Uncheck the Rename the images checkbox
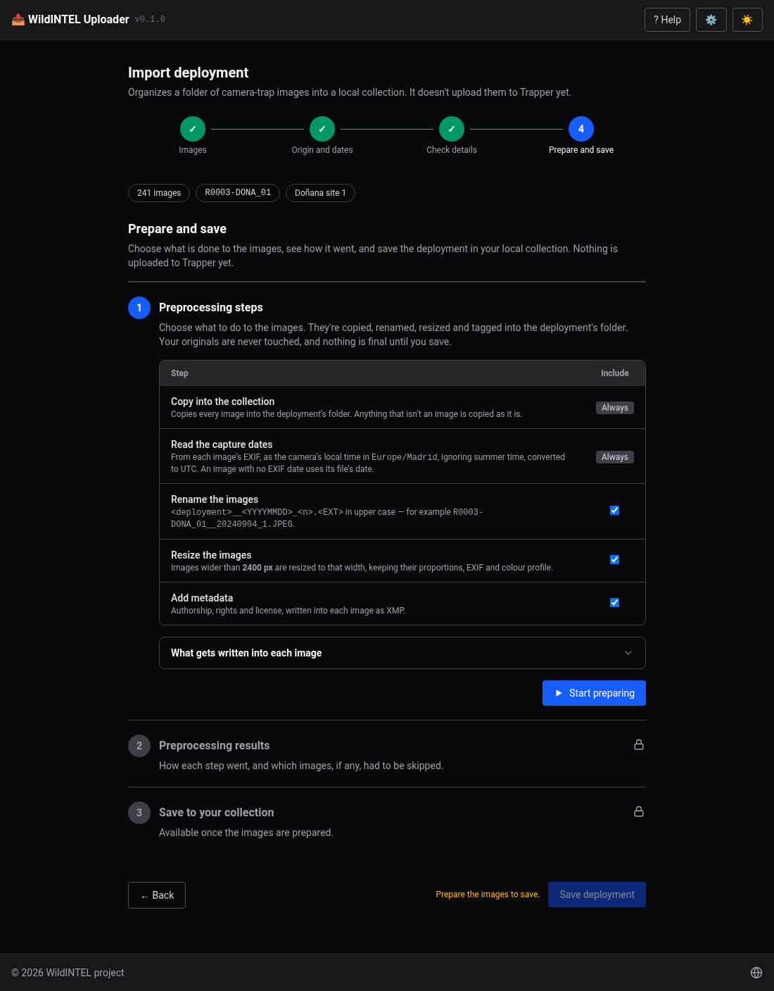This screenshot has height=991, width=774. click(614, 511)
